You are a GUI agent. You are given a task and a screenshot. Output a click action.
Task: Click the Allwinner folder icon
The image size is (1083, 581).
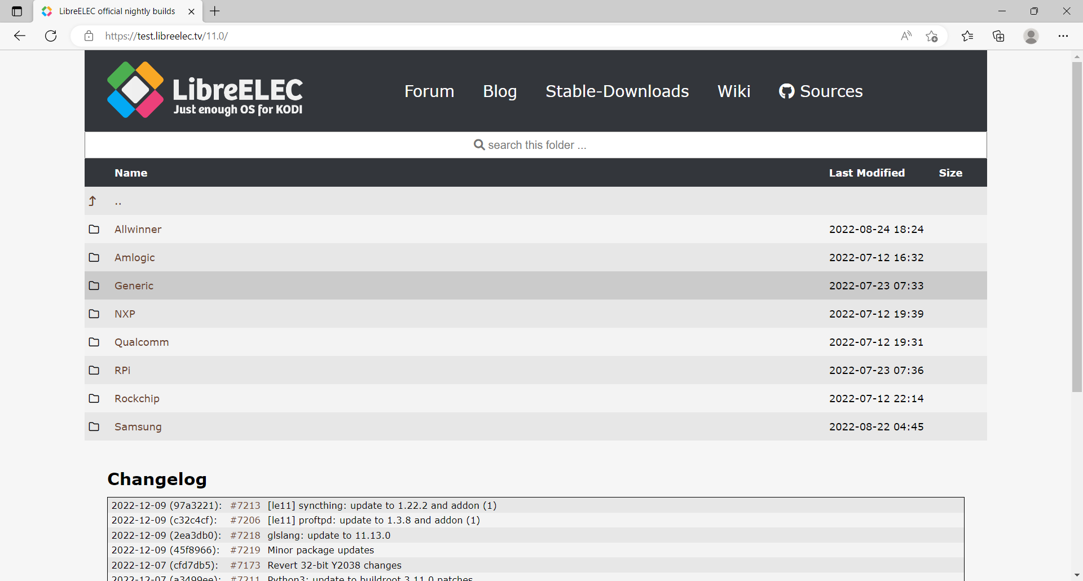tap(94, 229)
